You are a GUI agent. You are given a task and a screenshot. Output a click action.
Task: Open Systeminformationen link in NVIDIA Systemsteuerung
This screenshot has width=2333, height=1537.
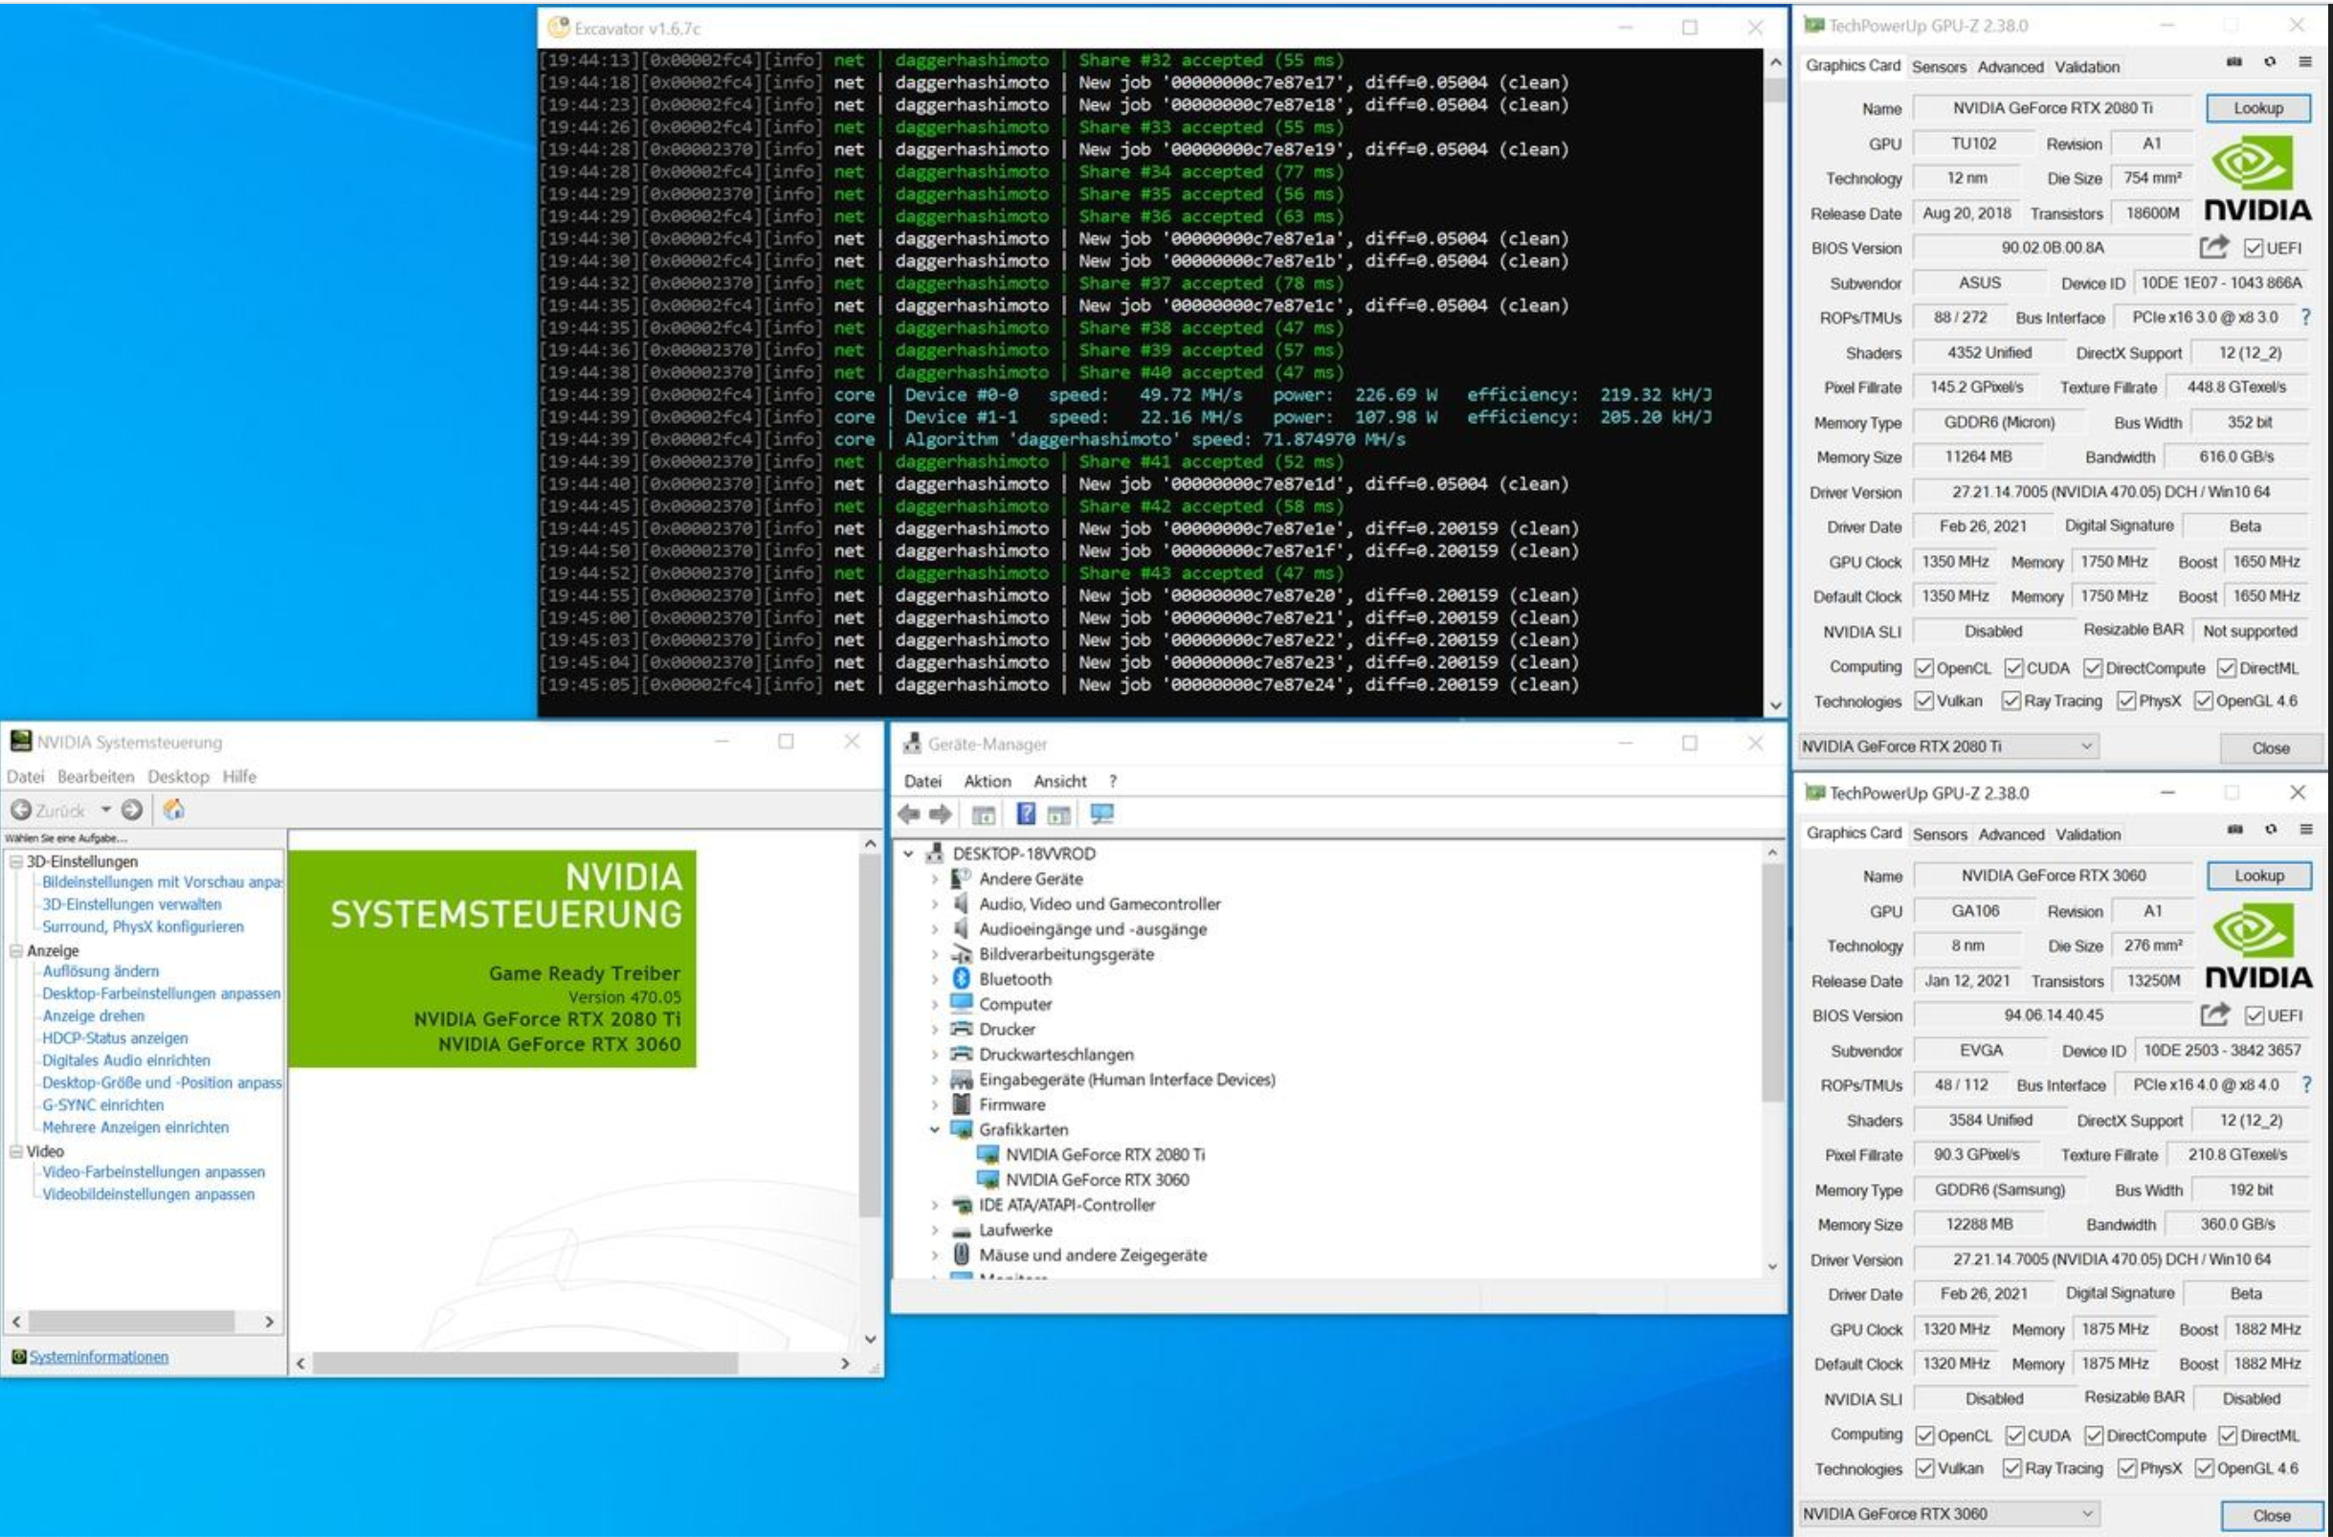[x=98, y=1357]
